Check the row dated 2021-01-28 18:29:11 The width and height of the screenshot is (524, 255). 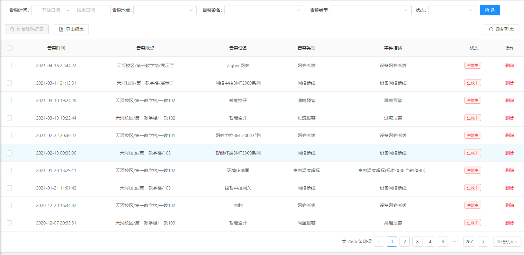9,170
